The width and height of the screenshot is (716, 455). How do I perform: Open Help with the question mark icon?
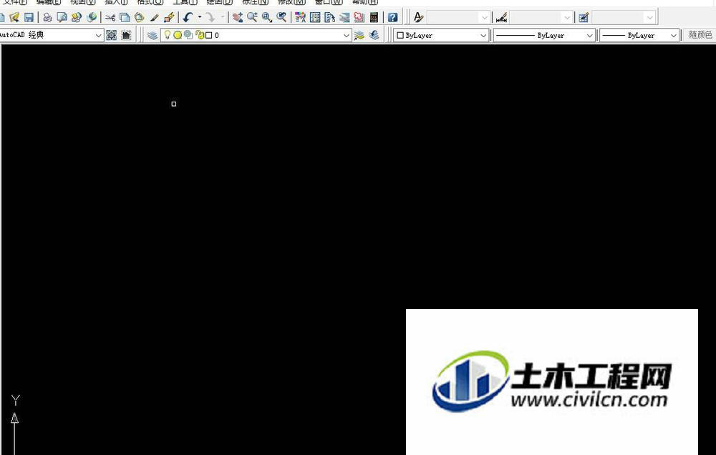[392, 18]
